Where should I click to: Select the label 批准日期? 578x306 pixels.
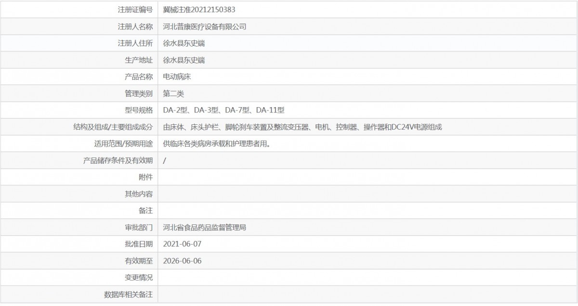139,244
